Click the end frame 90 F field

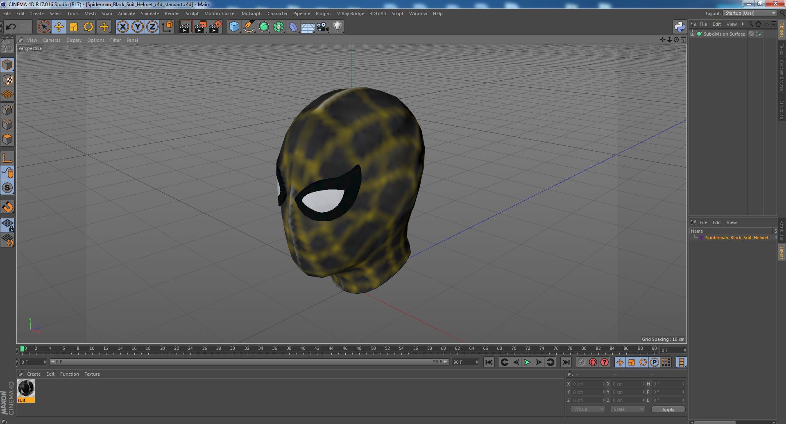(x=465, y=362)
